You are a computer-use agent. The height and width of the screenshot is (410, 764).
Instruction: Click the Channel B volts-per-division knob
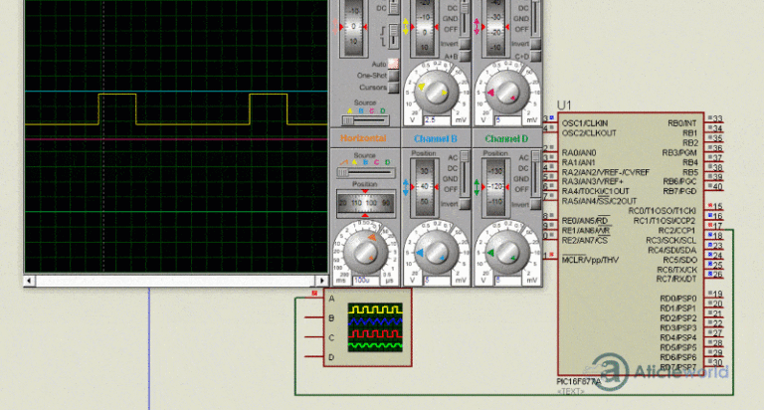tap(436, 252)
